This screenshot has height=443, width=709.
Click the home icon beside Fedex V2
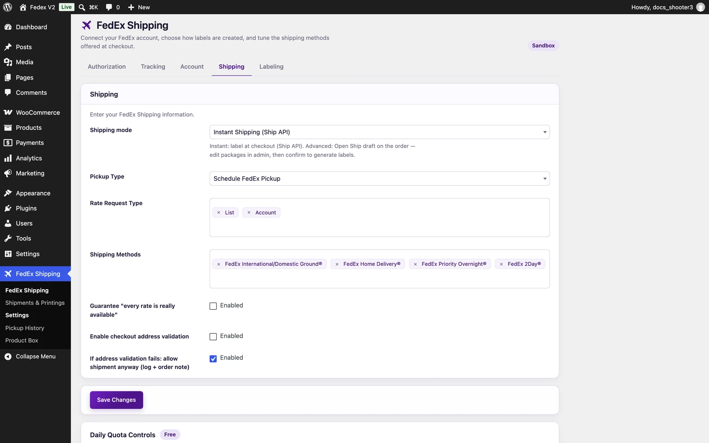click(23, 7)
